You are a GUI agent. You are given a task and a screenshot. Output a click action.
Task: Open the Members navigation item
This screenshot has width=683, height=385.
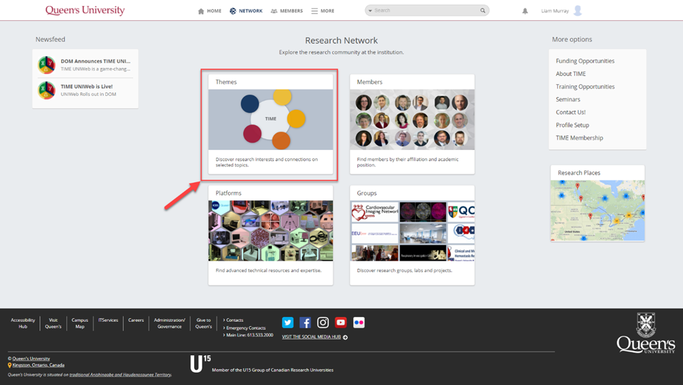pyautogui.click(x=287, y=11)
